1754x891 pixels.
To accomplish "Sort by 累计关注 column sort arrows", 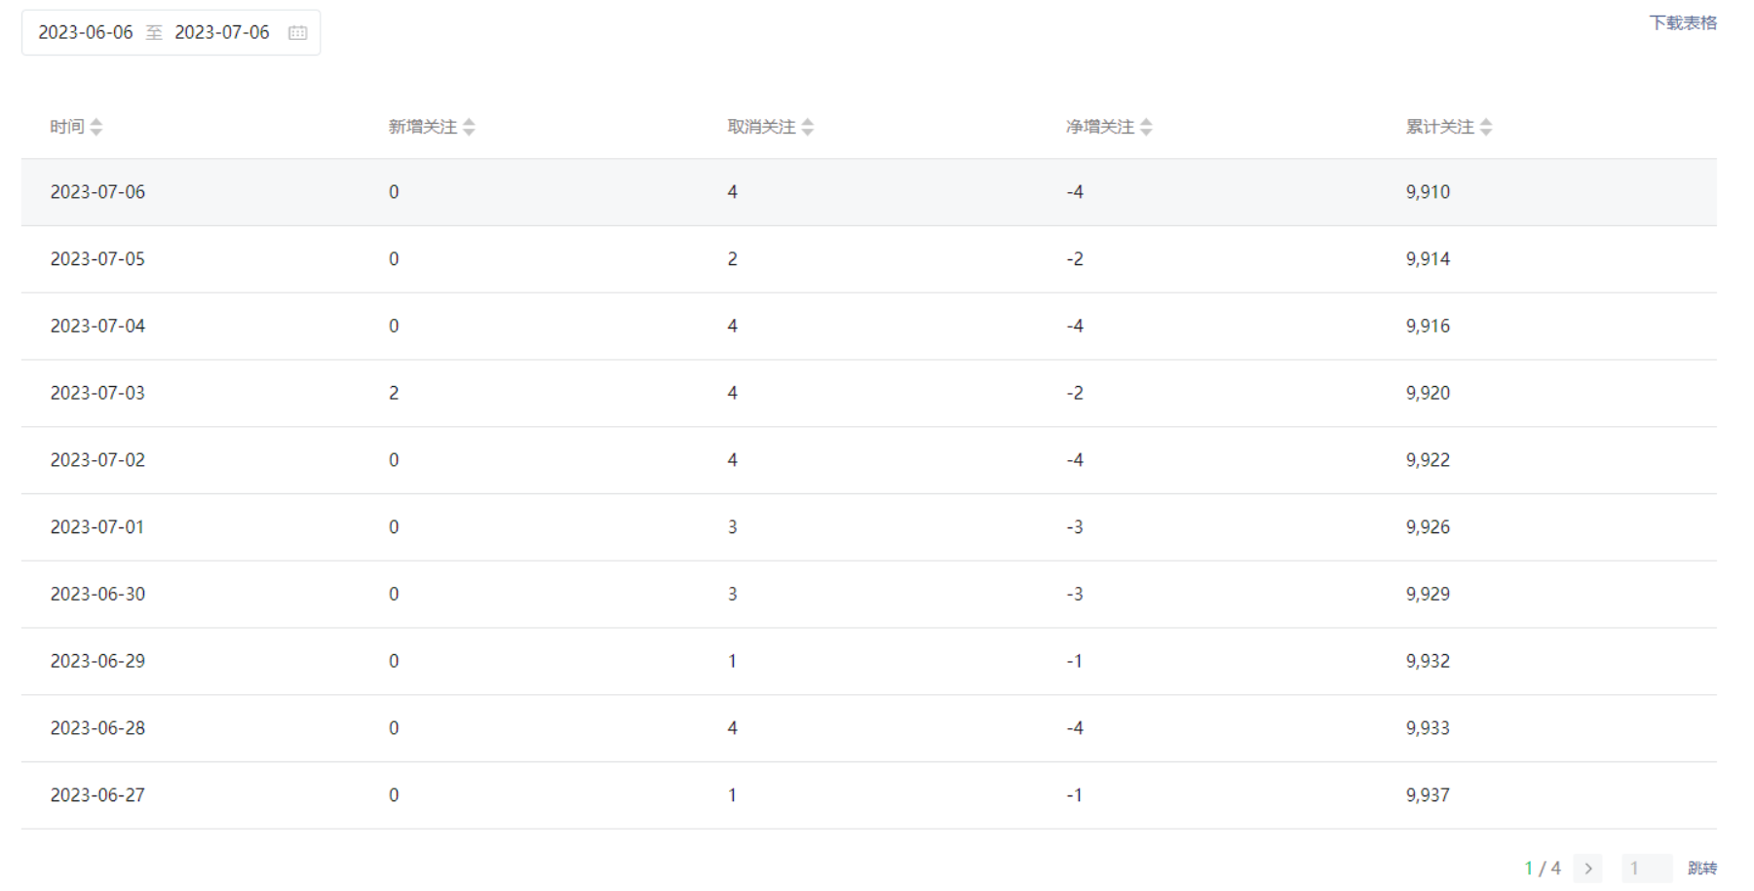I will 1486,127.
